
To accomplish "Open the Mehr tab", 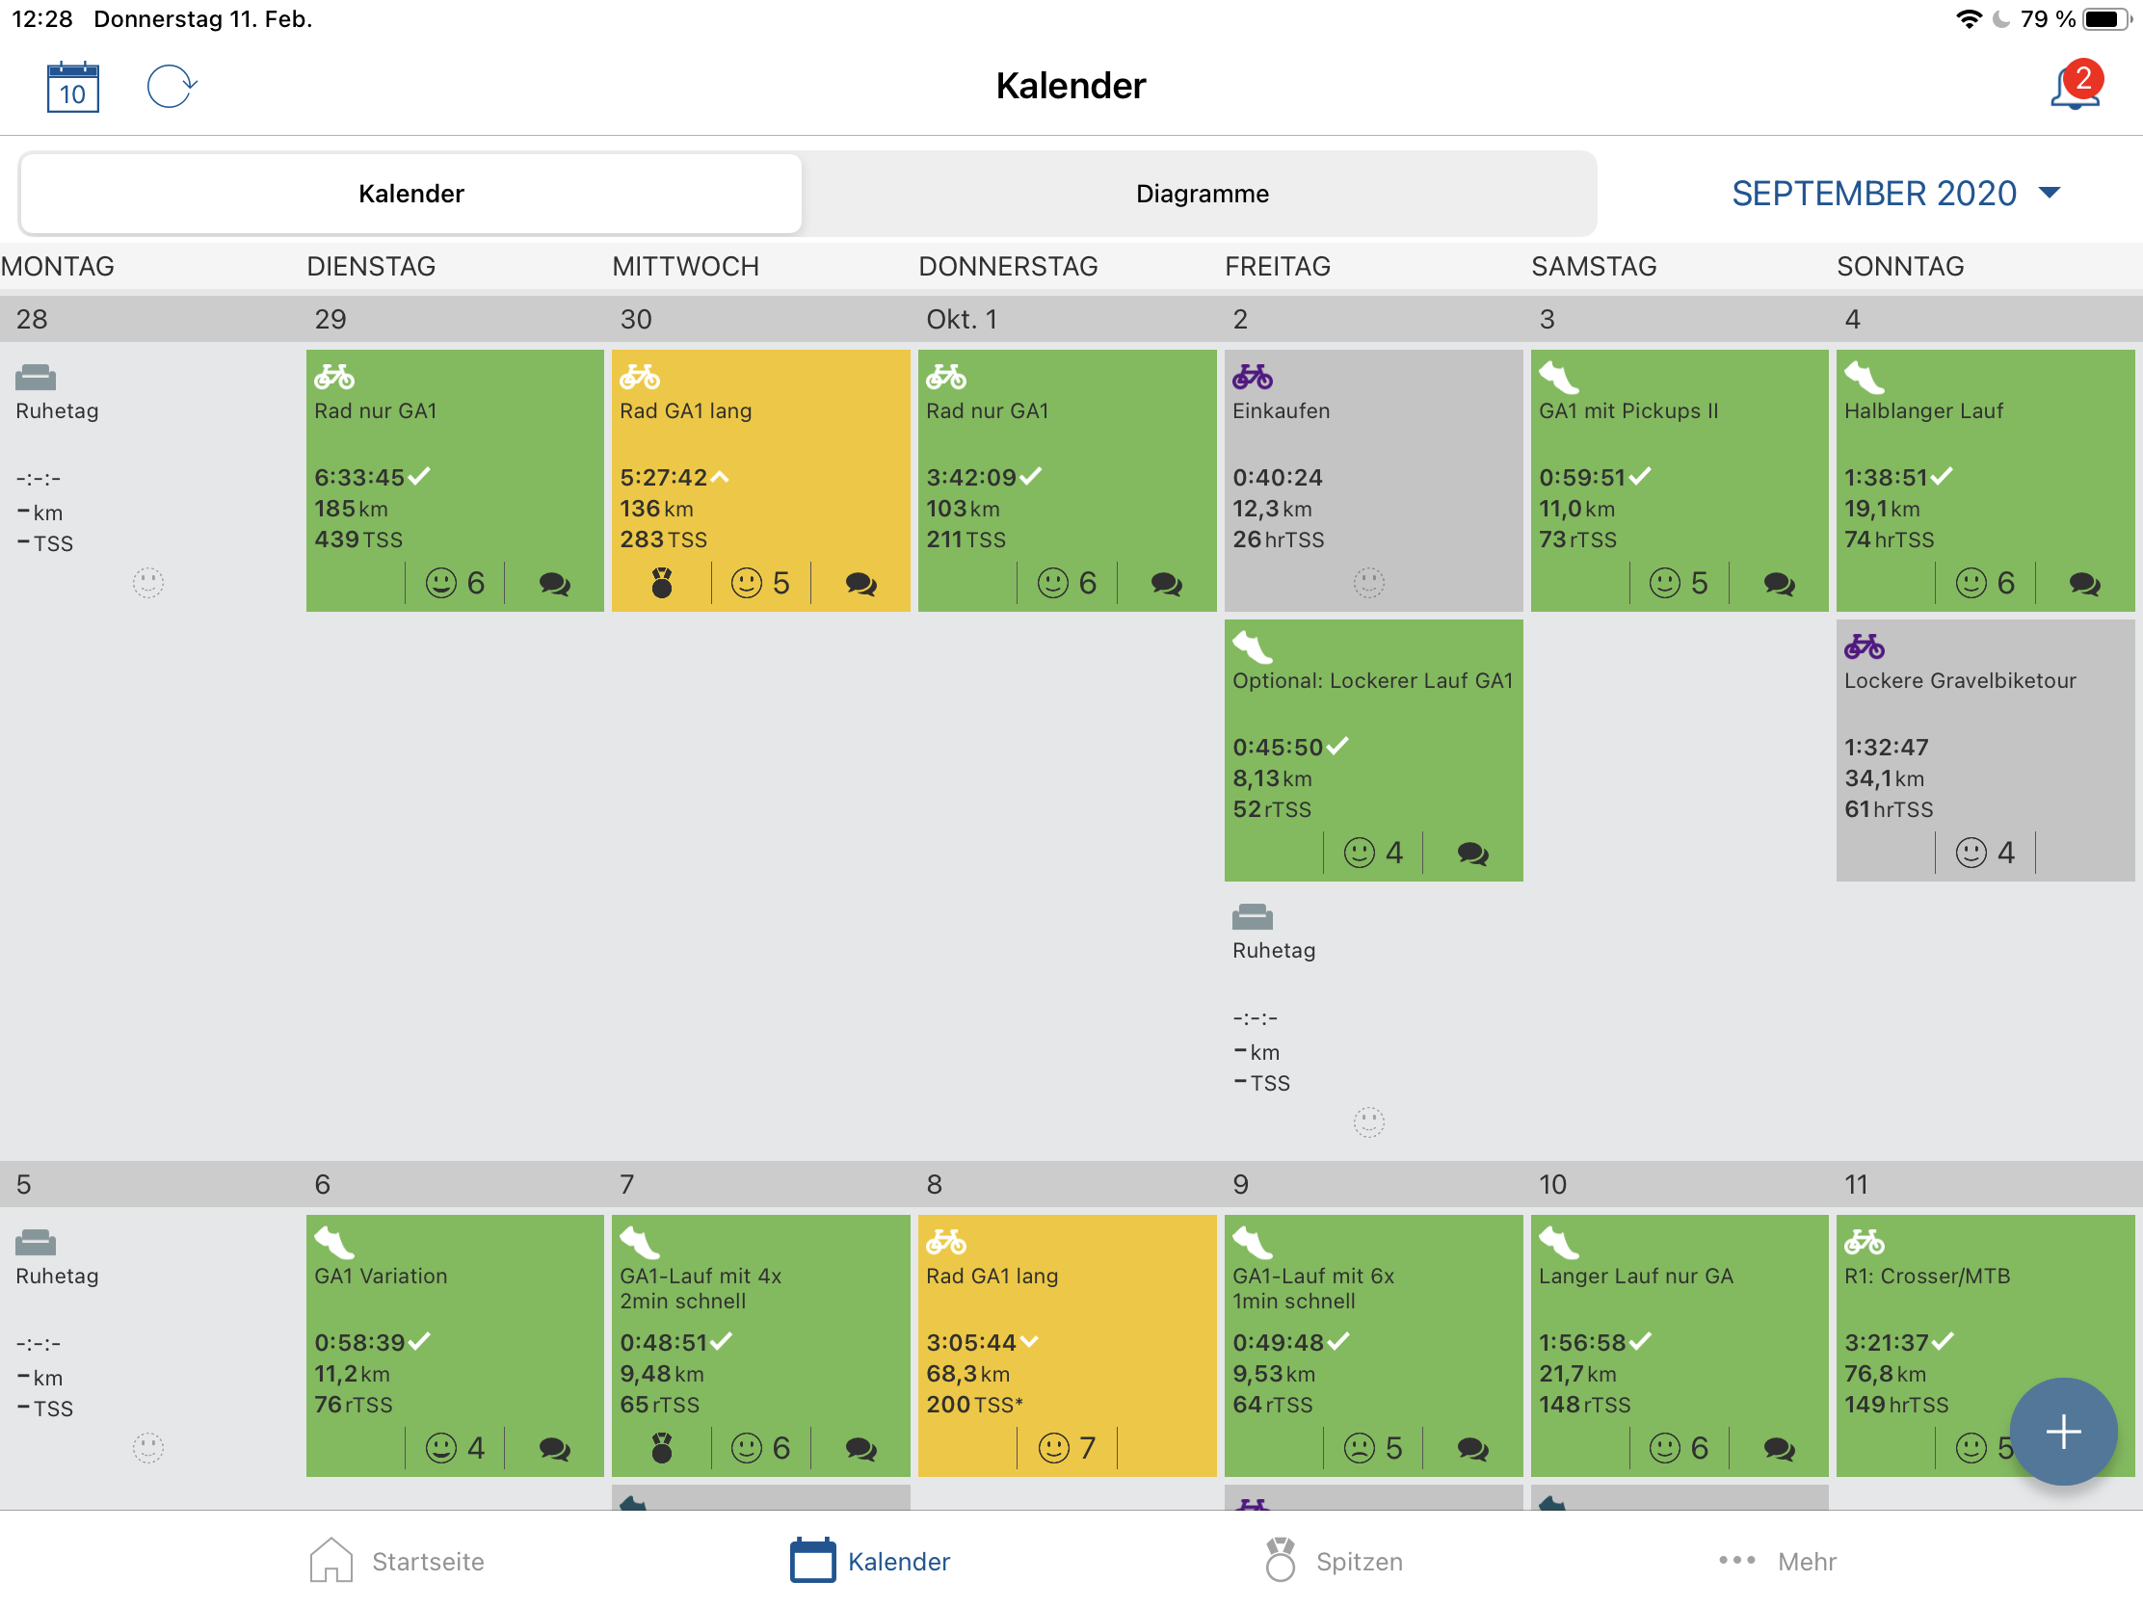I will [1778, 1561].
